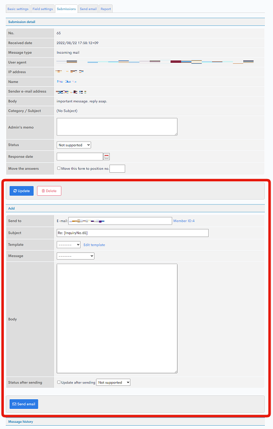
Task: Switch to the Field settings tab
Action: pyautogui.click(x=42, y=9)
